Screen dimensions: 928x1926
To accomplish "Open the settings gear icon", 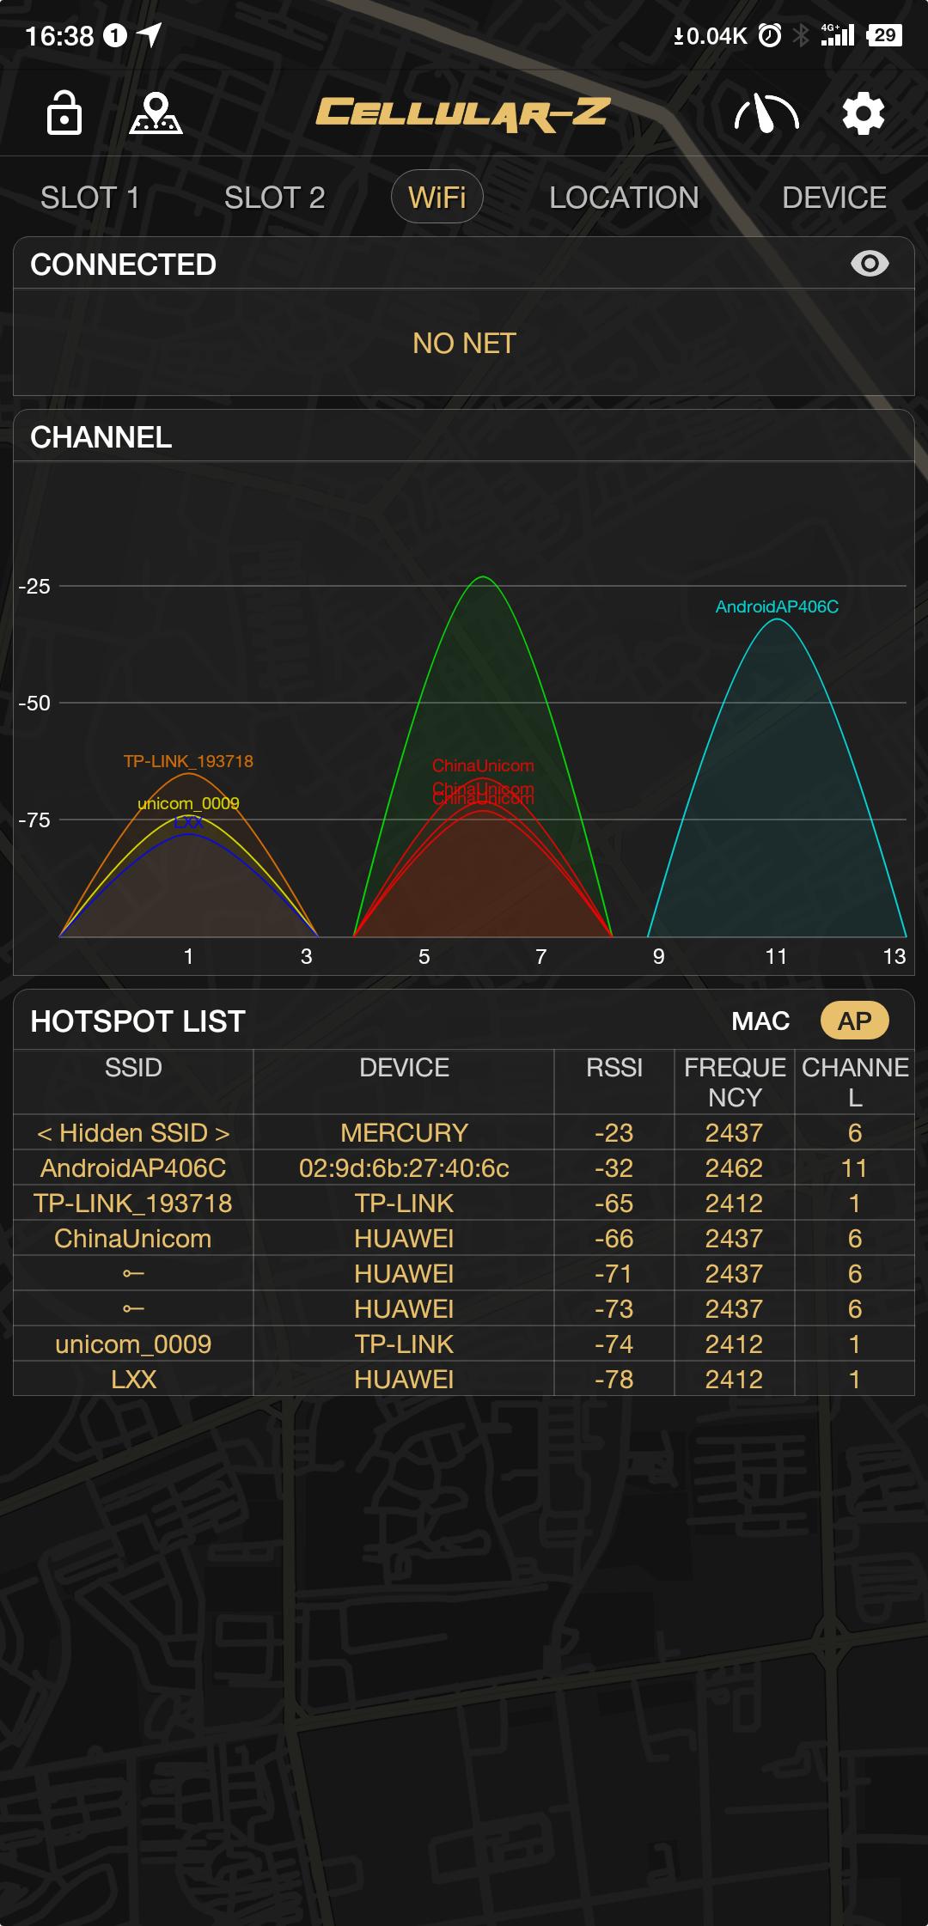I will tap(864, 113).
